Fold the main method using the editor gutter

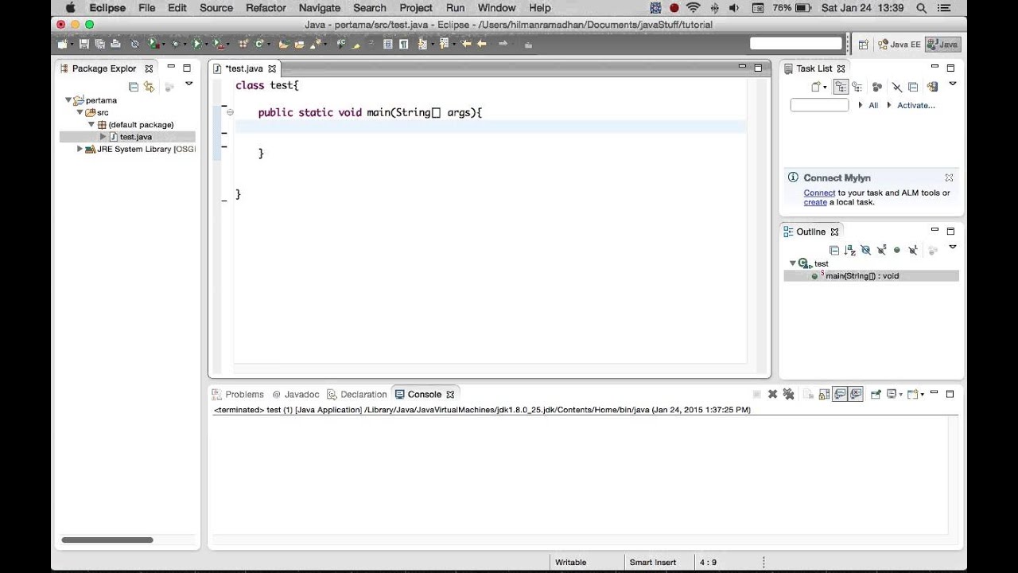(x=230, y=112)
